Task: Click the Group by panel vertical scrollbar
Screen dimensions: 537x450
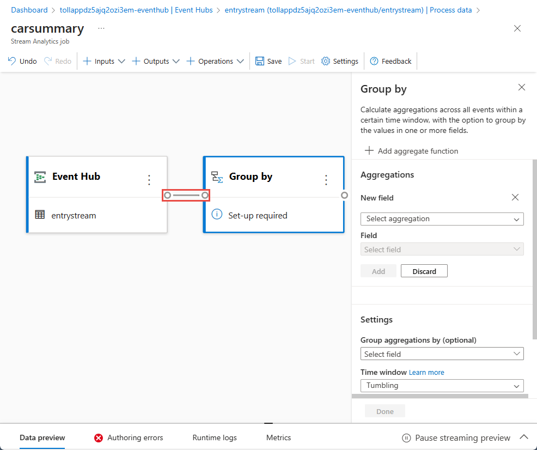Action: click(x=534, y=245)
